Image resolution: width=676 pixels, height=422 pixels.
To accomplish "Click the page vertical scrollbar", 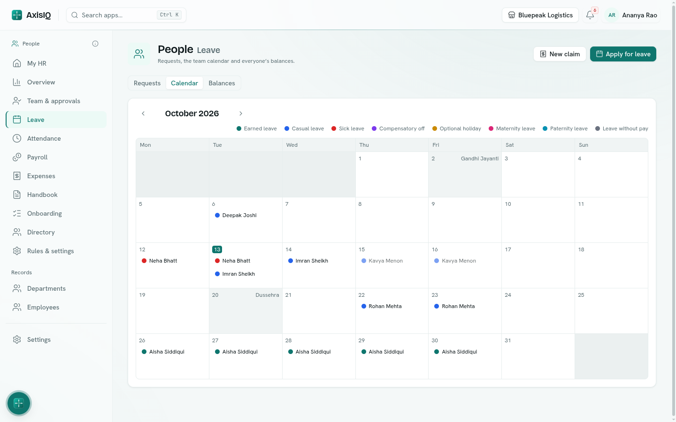I will coord(674,211).
